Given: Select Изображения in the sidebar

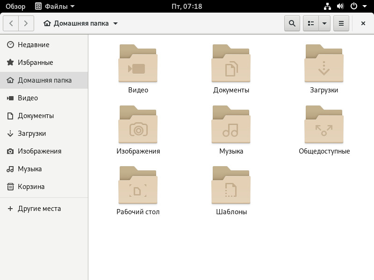Looking at the screenshot, I should point(44,151).
